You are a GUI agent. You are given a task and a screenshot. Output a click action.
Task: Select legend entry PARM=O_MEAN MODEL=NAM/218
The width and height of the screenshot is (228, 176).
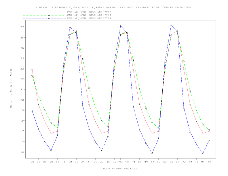click(89, 12)
